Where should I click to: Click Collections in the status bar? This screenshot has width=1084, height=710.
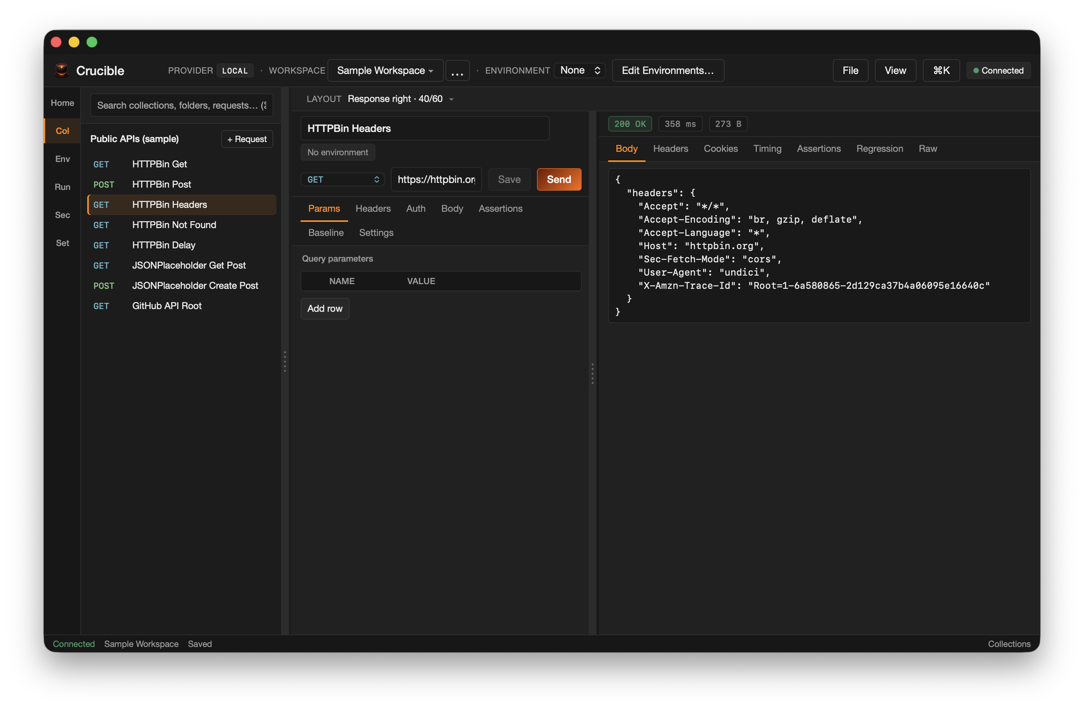tap(1009, 644)
